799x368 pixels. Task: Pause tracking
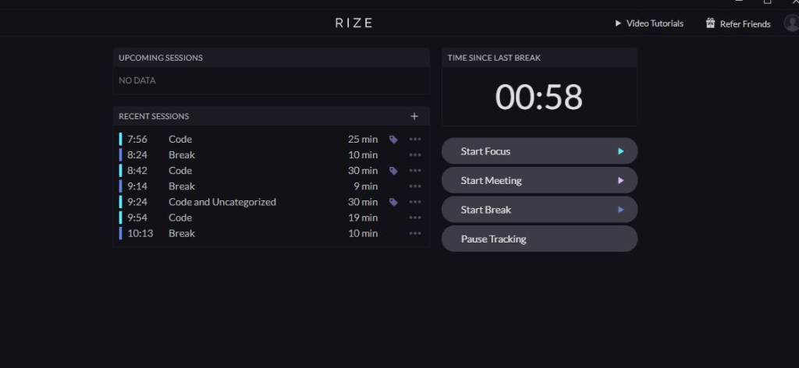(x=539, y=239)
